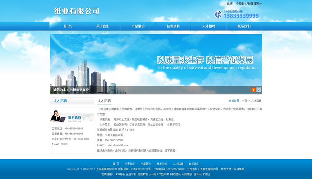Viewport: 312px width, 179px height.
Task: Open footer 联系我们 link
Action: point(194,164)
